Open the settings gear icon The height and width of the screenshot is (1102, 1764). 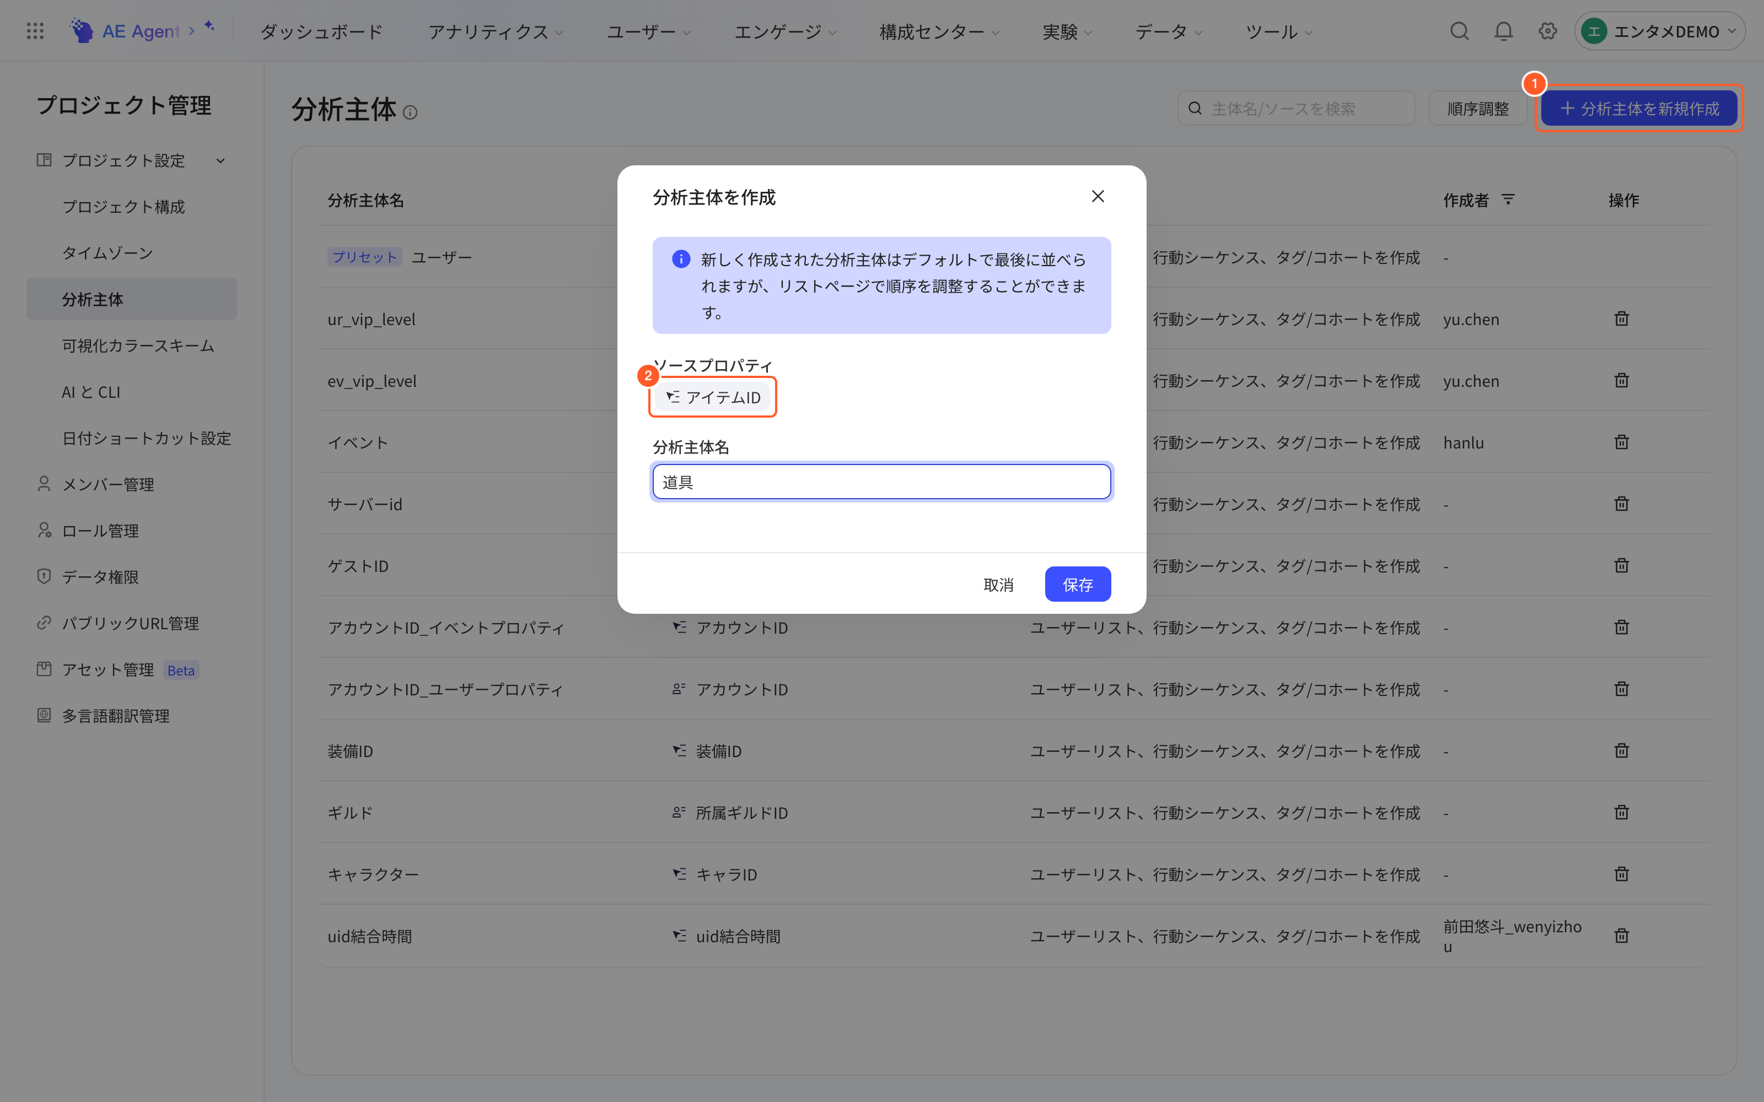click(1547, 31)
